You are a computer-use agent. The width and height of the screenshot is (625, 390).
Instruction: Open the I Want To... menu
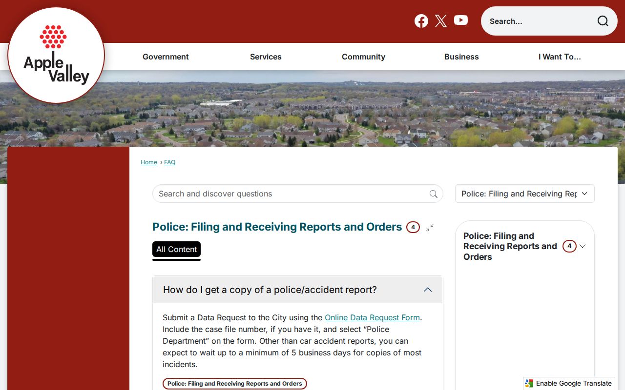(x=560, y=57)
